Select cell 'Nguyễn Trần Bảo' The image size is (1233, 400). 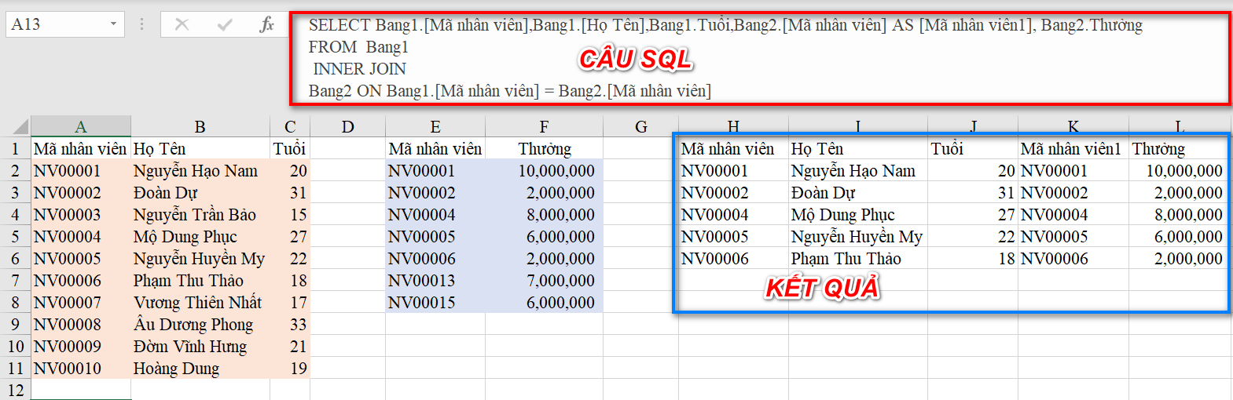tap(200, 215)
